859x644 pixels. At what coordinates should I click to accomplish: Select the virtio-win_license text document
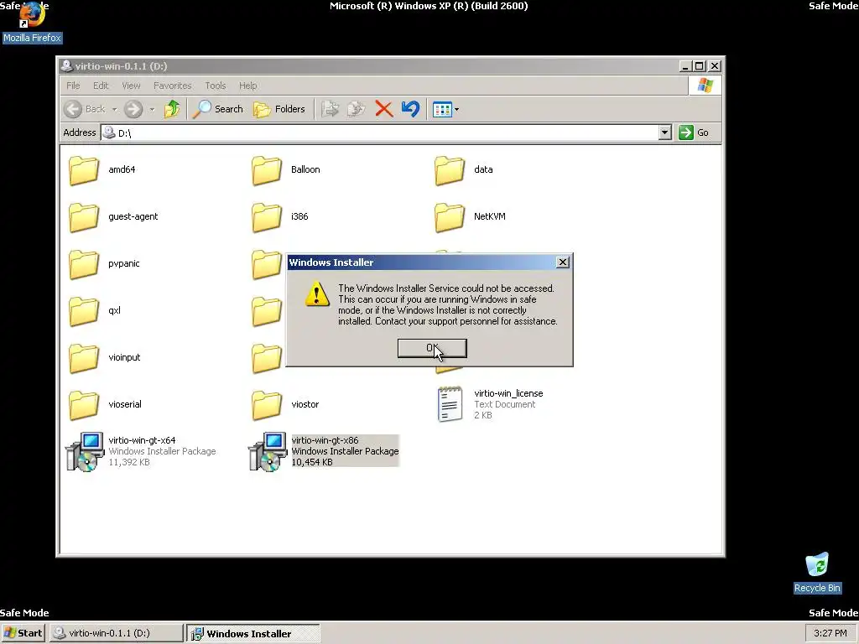[x=489, y=404]
